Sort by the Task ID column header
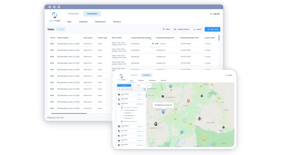The image size is (287, 155). (x=52, y=38)
